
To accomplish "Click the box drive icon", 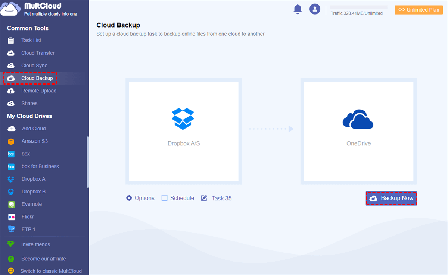I will pos(11,154).
